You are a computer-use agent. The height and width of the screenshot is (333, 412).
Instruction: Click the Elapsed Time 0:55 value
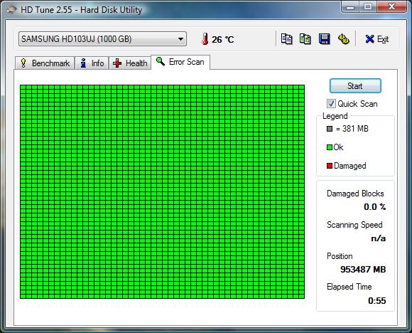(x=376, y=300)
